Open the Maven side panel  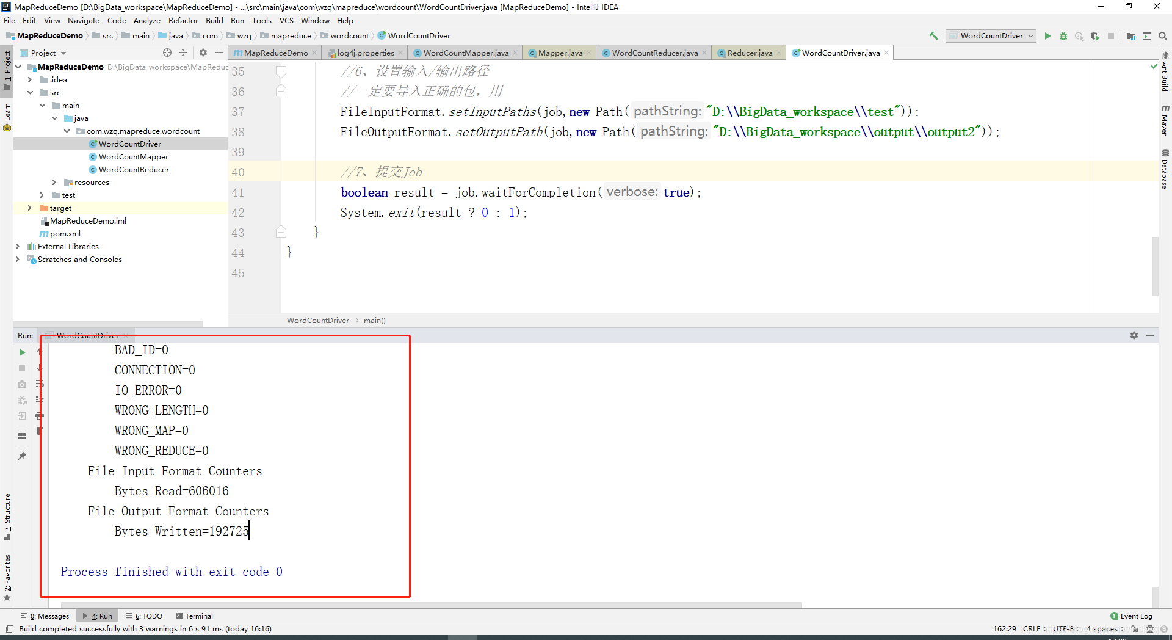point(1165,120)
